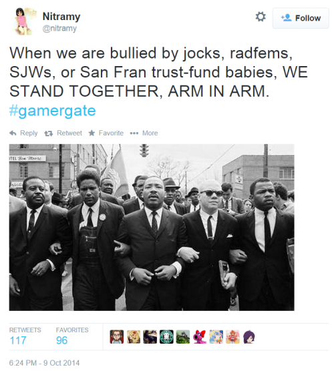
Task: Retweet this tweet via Retweet icon
Action: (49, 133)
